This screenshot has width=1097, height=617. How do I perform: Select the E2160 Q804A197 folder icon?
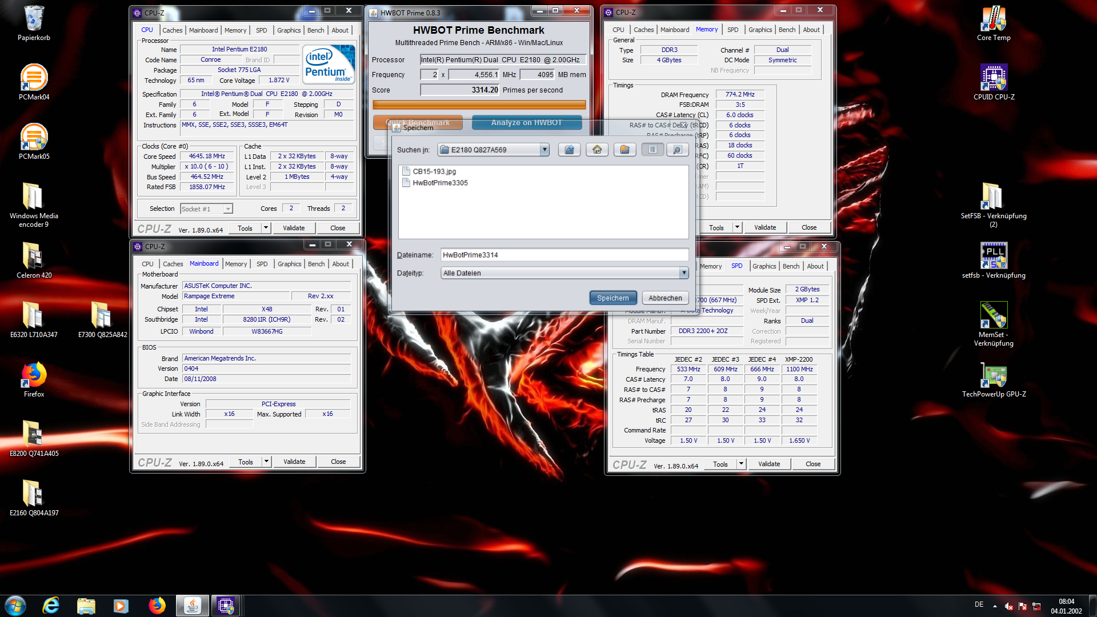click(34, 498)
